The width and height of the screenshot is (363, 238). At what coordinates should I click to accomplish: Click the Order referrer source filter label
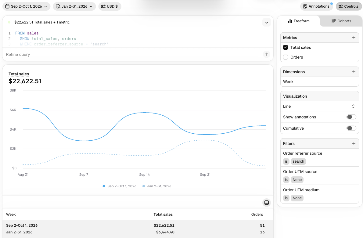[303, 153]
